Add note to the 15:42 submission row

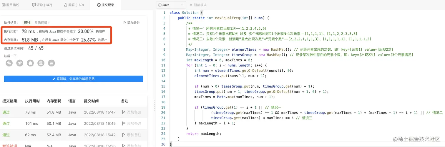132,135
